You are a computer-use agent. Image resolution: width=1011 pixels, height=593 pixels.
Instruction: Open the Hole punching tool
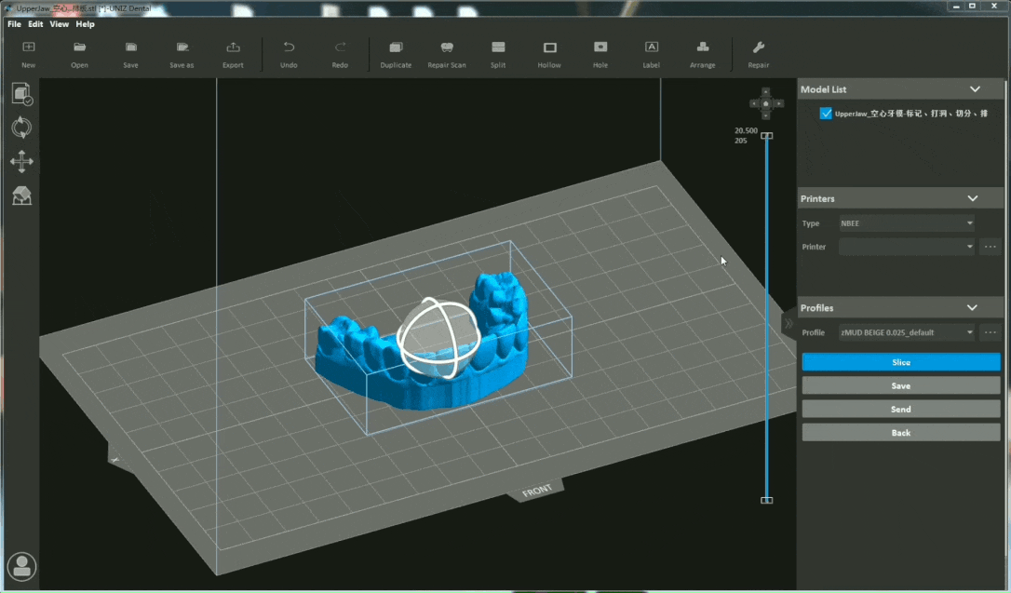point(600,48)
